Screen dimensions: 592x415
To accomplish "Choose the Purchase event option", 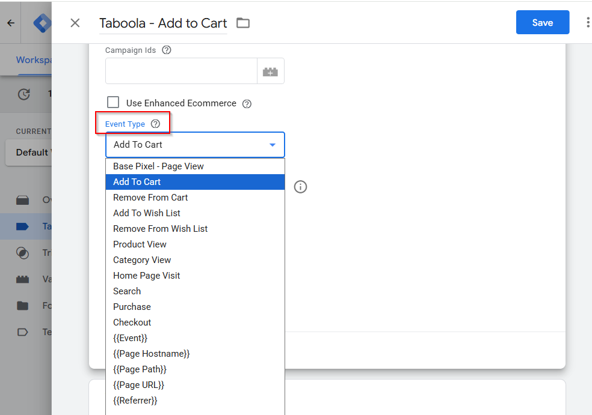I will pos(195,307).
